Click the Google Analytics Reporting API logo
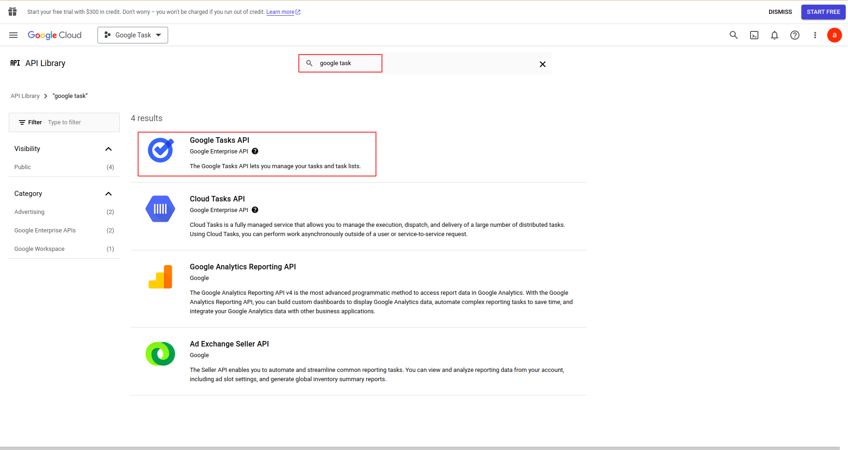 point(160,277)
